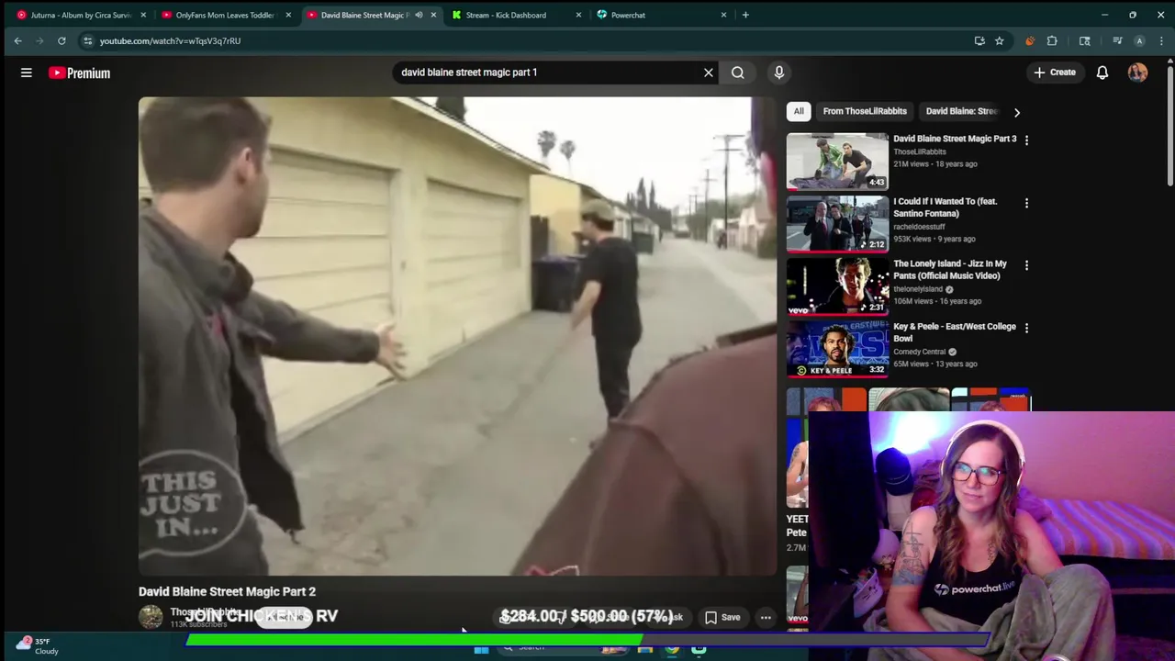View site information icon in address bar
1175x661 pixels.
pos(87,40)
